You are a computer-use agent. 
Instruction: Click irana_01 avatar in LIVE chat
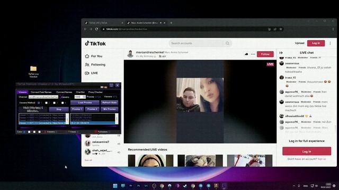pyautogui.click(x=281, y=78)
